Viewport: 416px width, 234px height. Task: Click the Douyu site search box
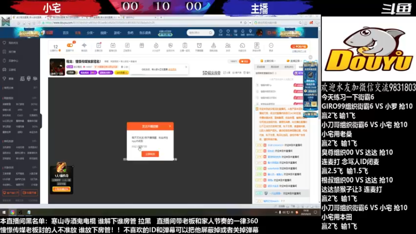pos(200,33)
